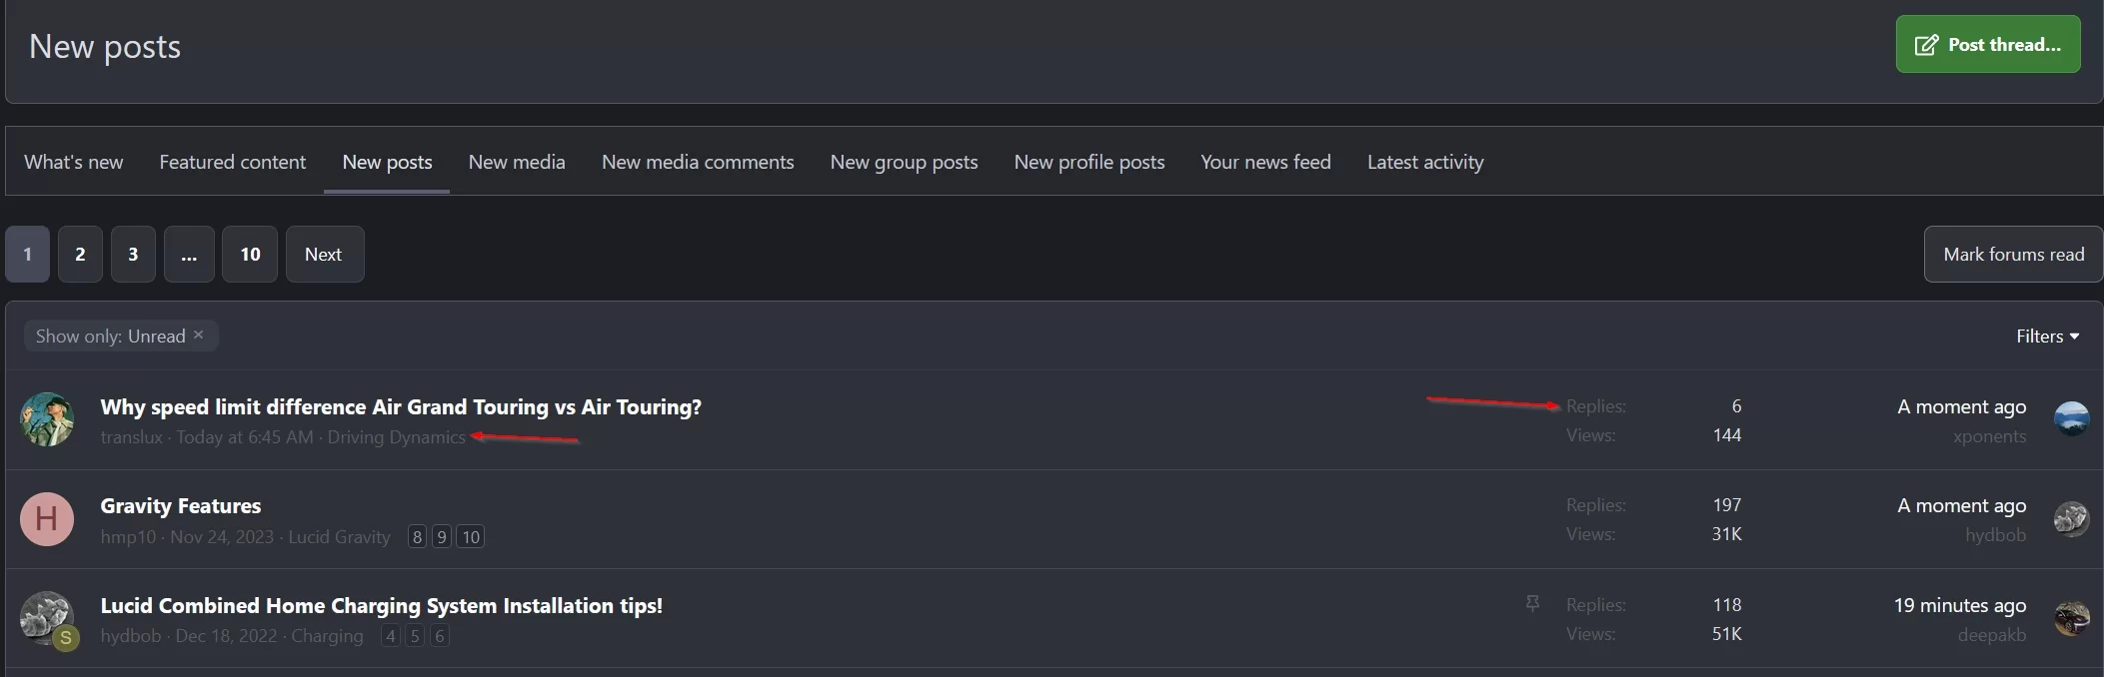Click the sticky pin icon
Viewport: 2104px width, 677px height.
tap(1532, 603)
